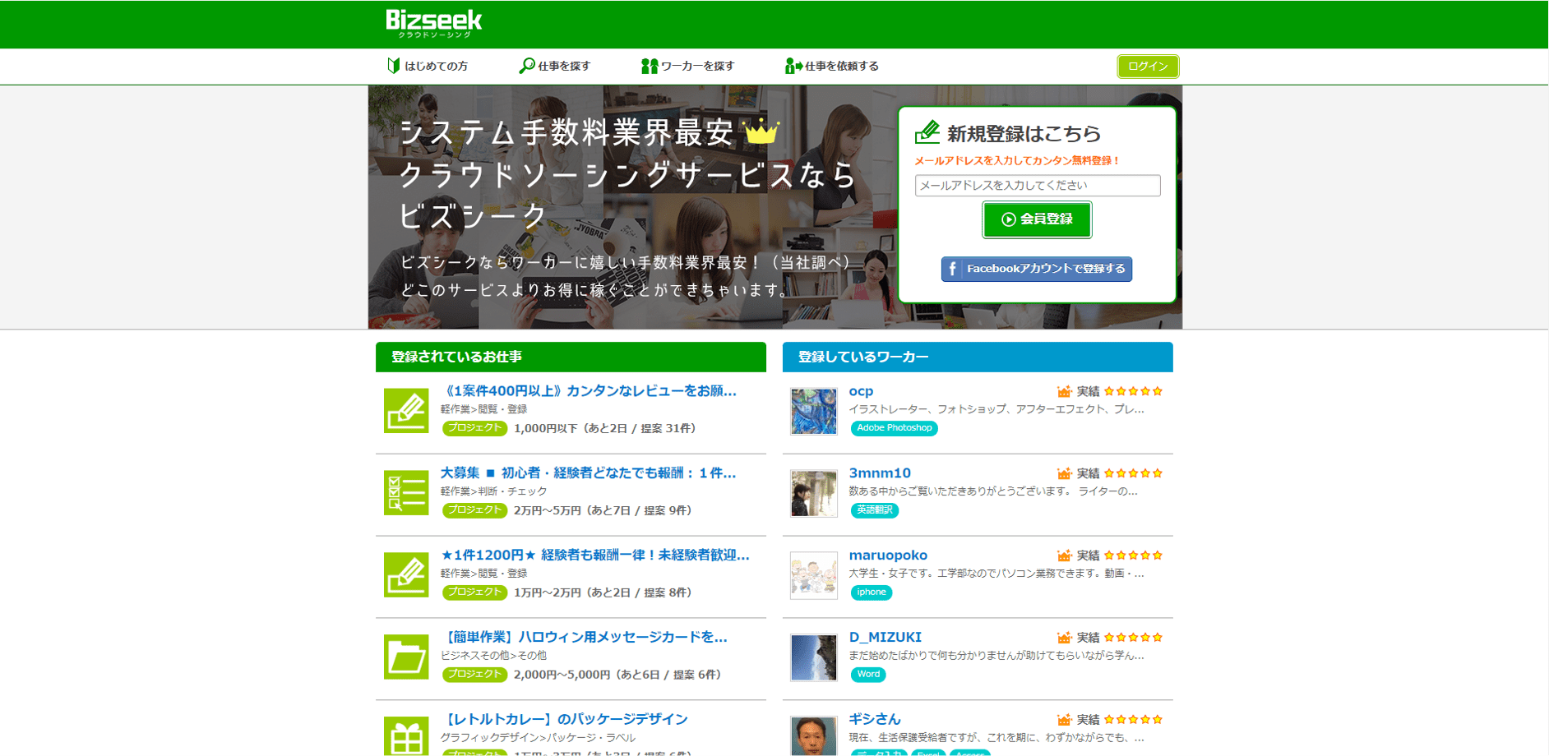Click the Facebook f icon on the registration button
Viewport: 1549px width, 756px height.
pyautogui.click(x=952, y=269)
